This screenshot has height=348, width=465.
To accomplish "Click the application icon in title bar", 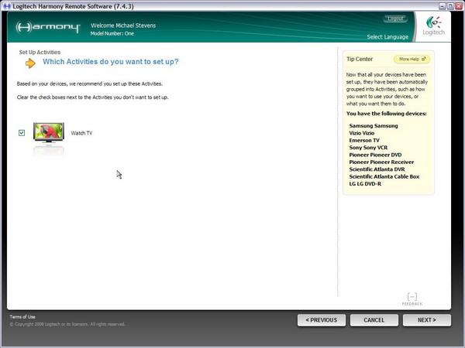I will pos(6,6).
